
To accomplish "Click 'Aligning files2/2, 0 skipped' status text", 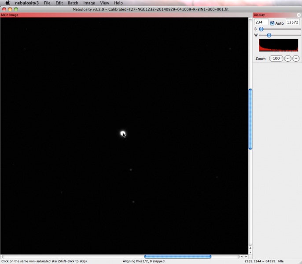I will tap(144, 261).
